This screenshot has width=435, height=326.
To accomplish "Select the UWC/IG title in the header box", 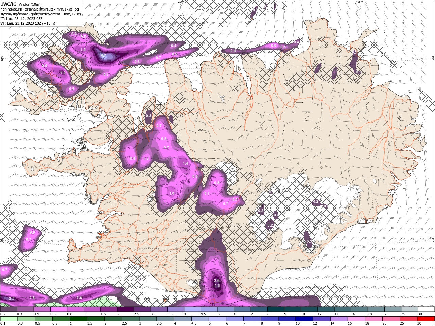I will pos(8,4).
